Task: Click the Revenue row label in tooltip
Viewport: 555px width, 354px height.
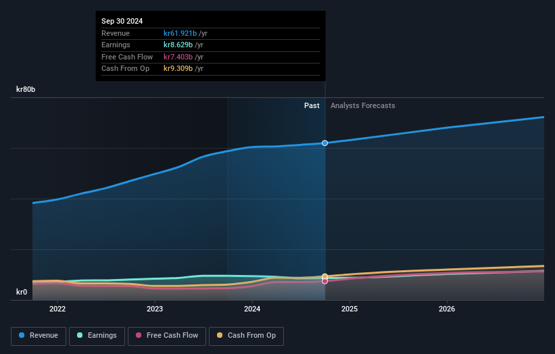Action: pyautogui.click(x=116, y=33)
